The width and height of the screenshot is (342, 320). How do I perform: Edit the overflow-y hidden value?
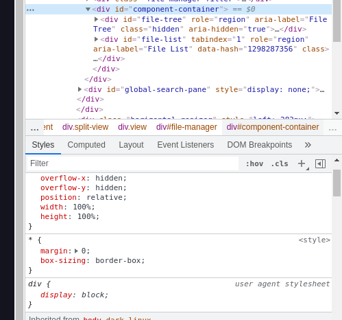pos(108,187)
